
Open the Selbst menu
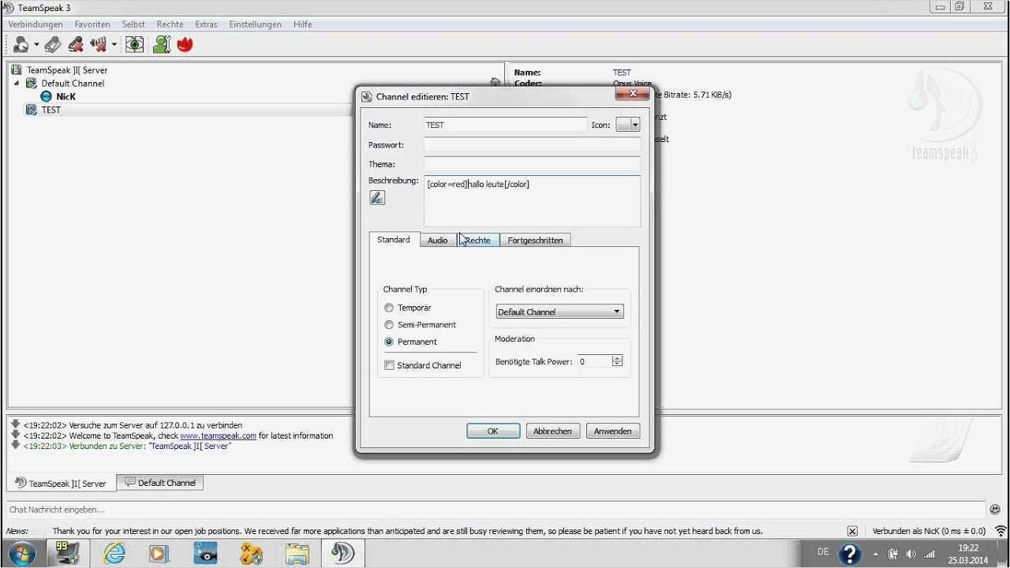133,24
